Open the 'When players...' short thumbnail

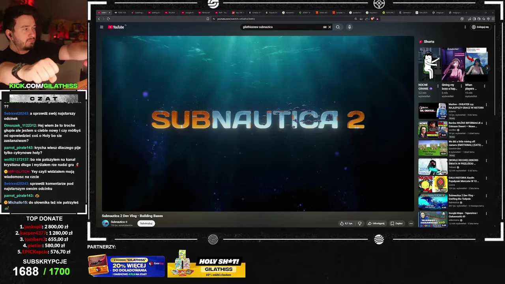pos(476,64)
